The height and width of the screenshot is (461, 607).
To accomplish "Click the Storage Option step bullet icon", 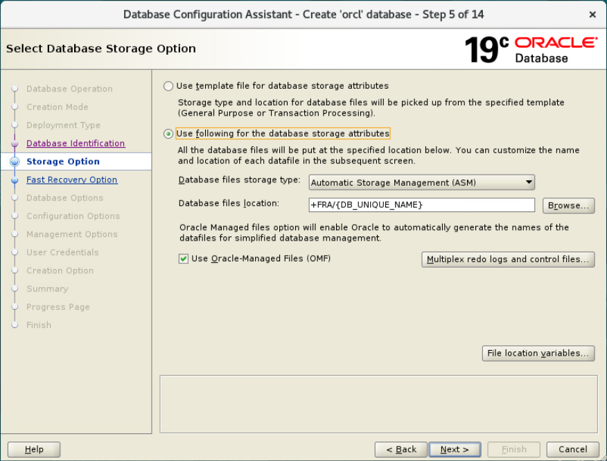I will click(15, 162).
